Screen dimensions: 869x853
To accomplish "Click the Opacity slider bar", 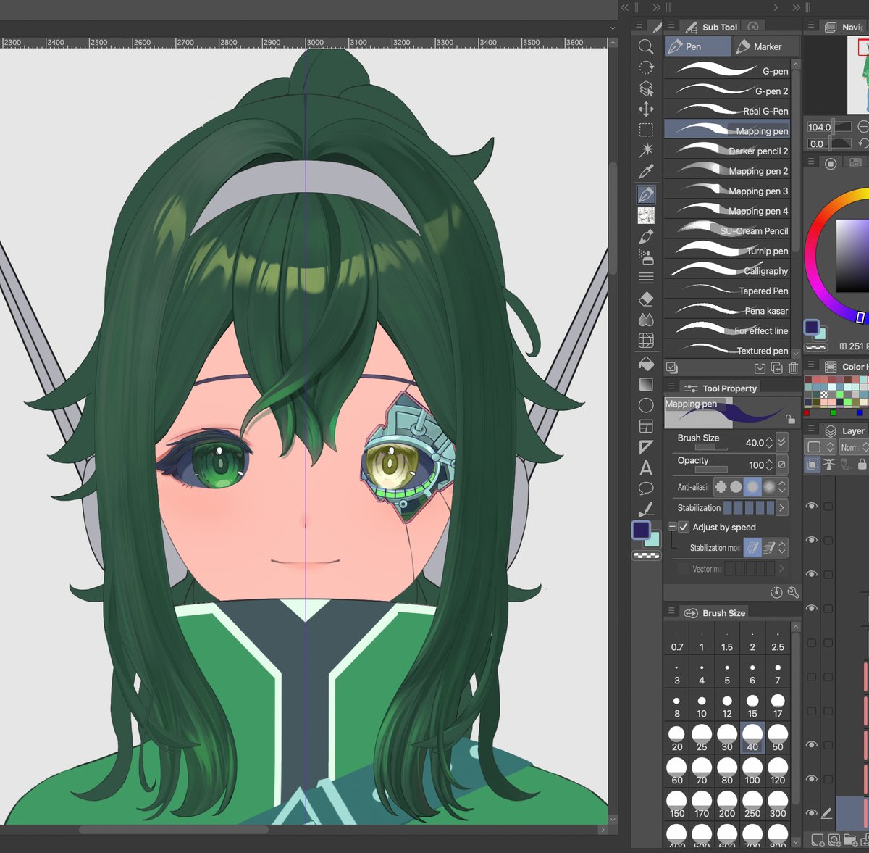I will (x=712, y=470).
